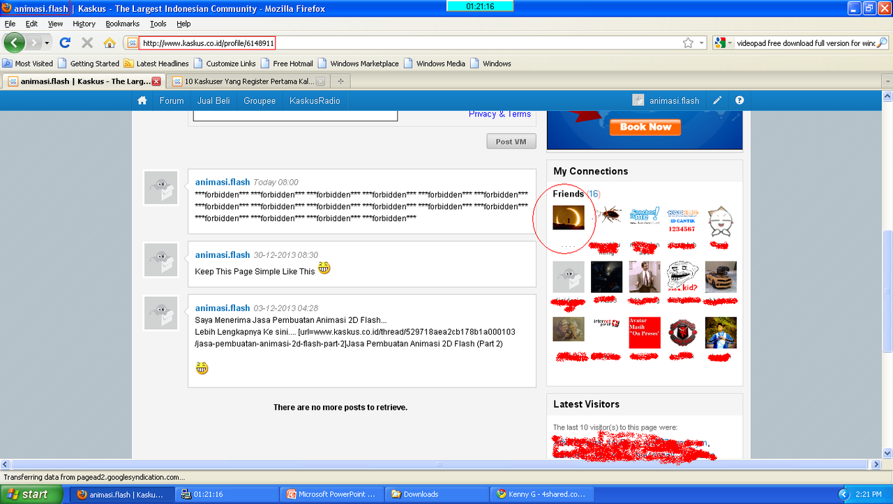Click the visitor message text box
Screen dimensions: 893x504
[x=295, y=116]
